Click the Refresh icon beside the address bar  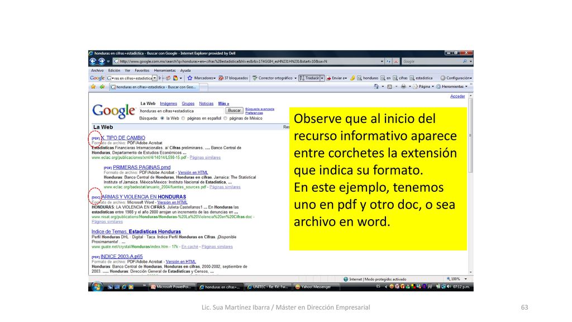tap(389, 61)
